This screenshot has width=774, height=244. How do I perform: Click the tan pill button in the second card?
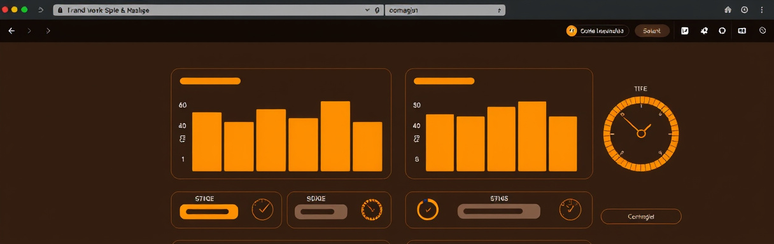(x=321, y=212)
